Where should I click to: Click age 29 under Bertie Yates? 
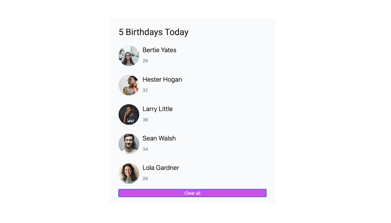pyautogui.click(x=145, y=61)
